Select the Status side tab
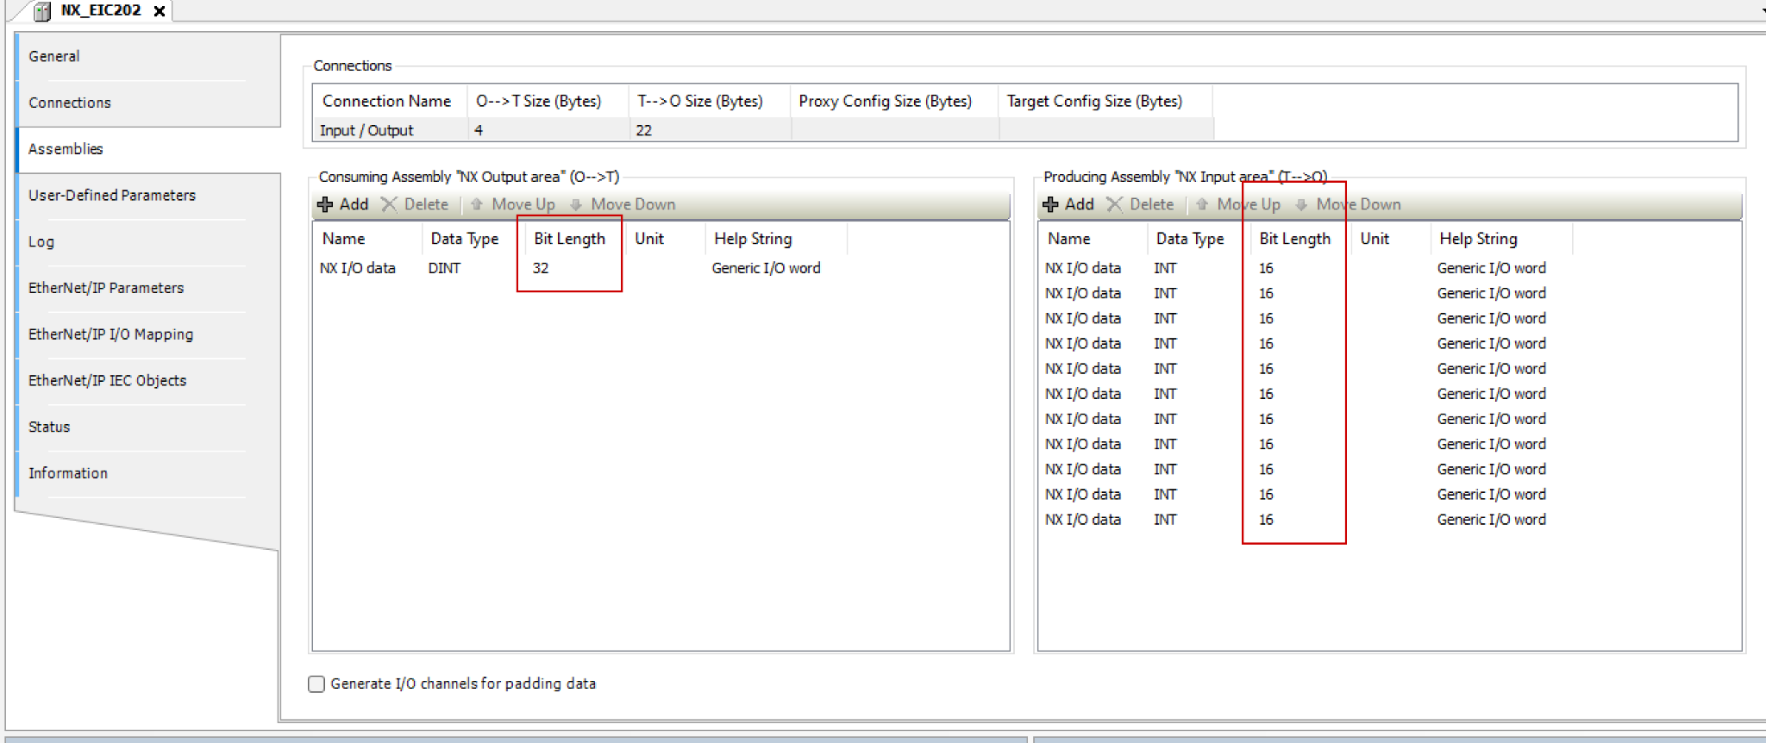1766x743 pixels. tap(49, 427)
